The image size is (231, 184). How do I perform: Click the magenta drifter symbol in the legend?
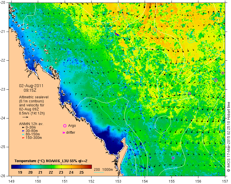point(64,133)
